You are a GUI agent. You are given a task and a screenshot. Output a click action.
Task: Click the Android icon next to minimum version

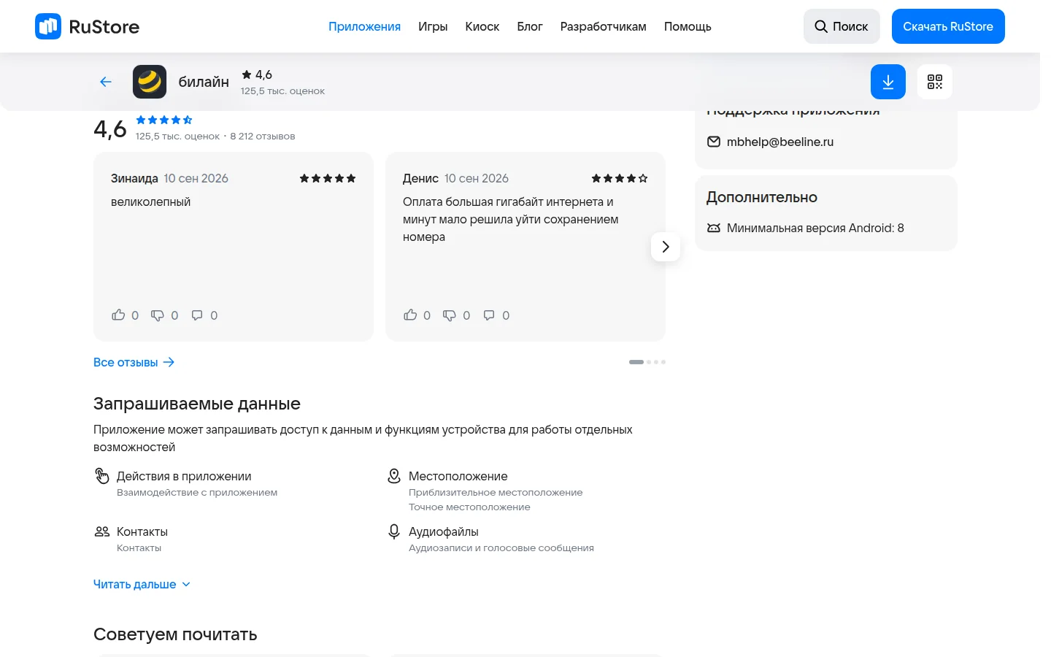[x=714, y=228]
